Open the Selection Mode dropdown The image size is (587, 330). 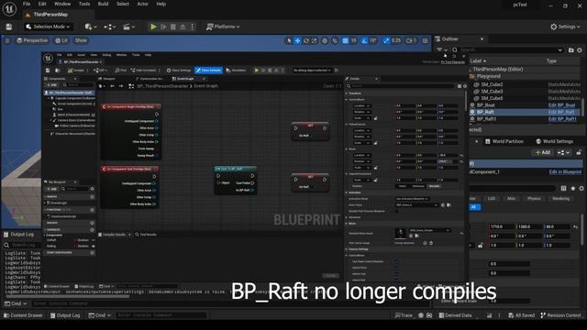coord(48,27)
